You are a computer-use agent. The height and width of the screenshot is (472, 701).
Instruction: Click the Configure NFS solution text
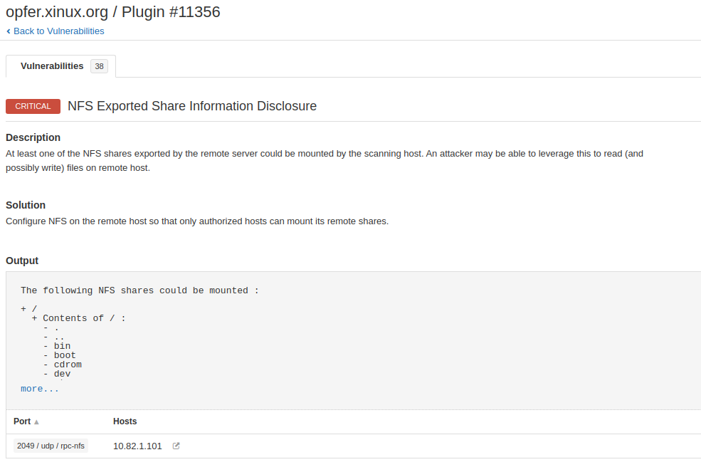[197, 221]
